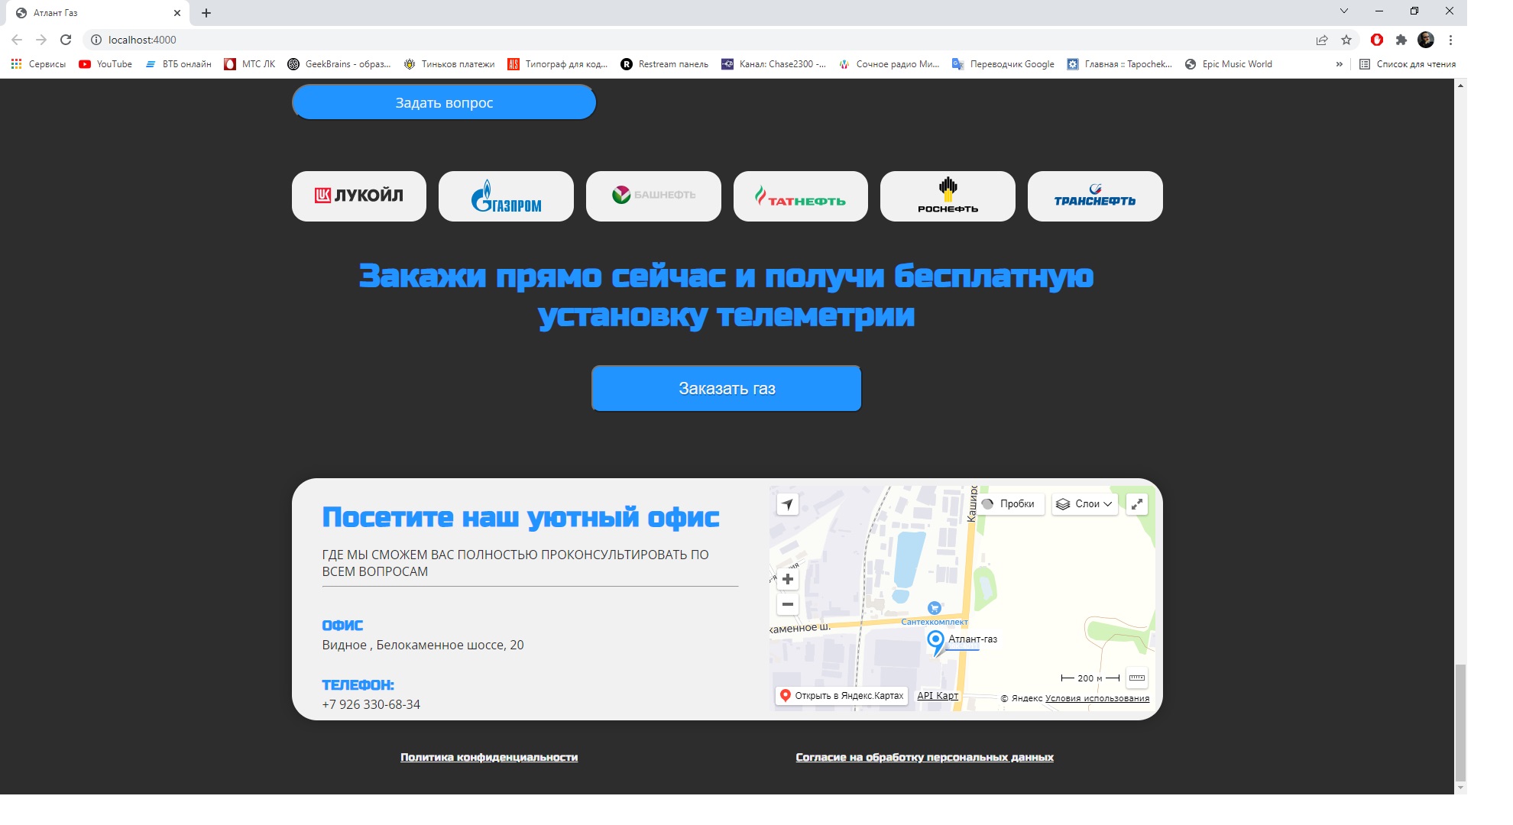1513x825 pixels.
Task: Click the map ruler measurement icon
Action: click(1137, 678)
